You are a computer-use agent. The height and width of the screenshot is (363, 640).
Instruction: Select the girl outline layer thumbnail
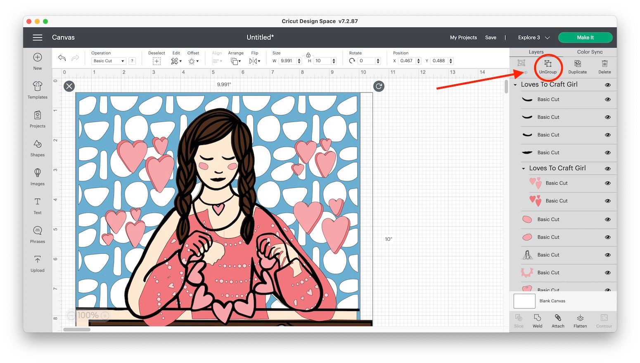[x=527, y=255]
